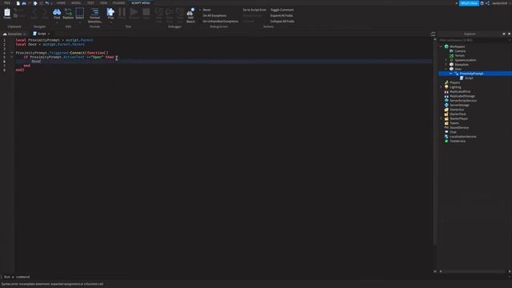This screenshot has height=288, width=512.
Task: Click the Lighting bulb icon in Explorer
Action: 446,87
